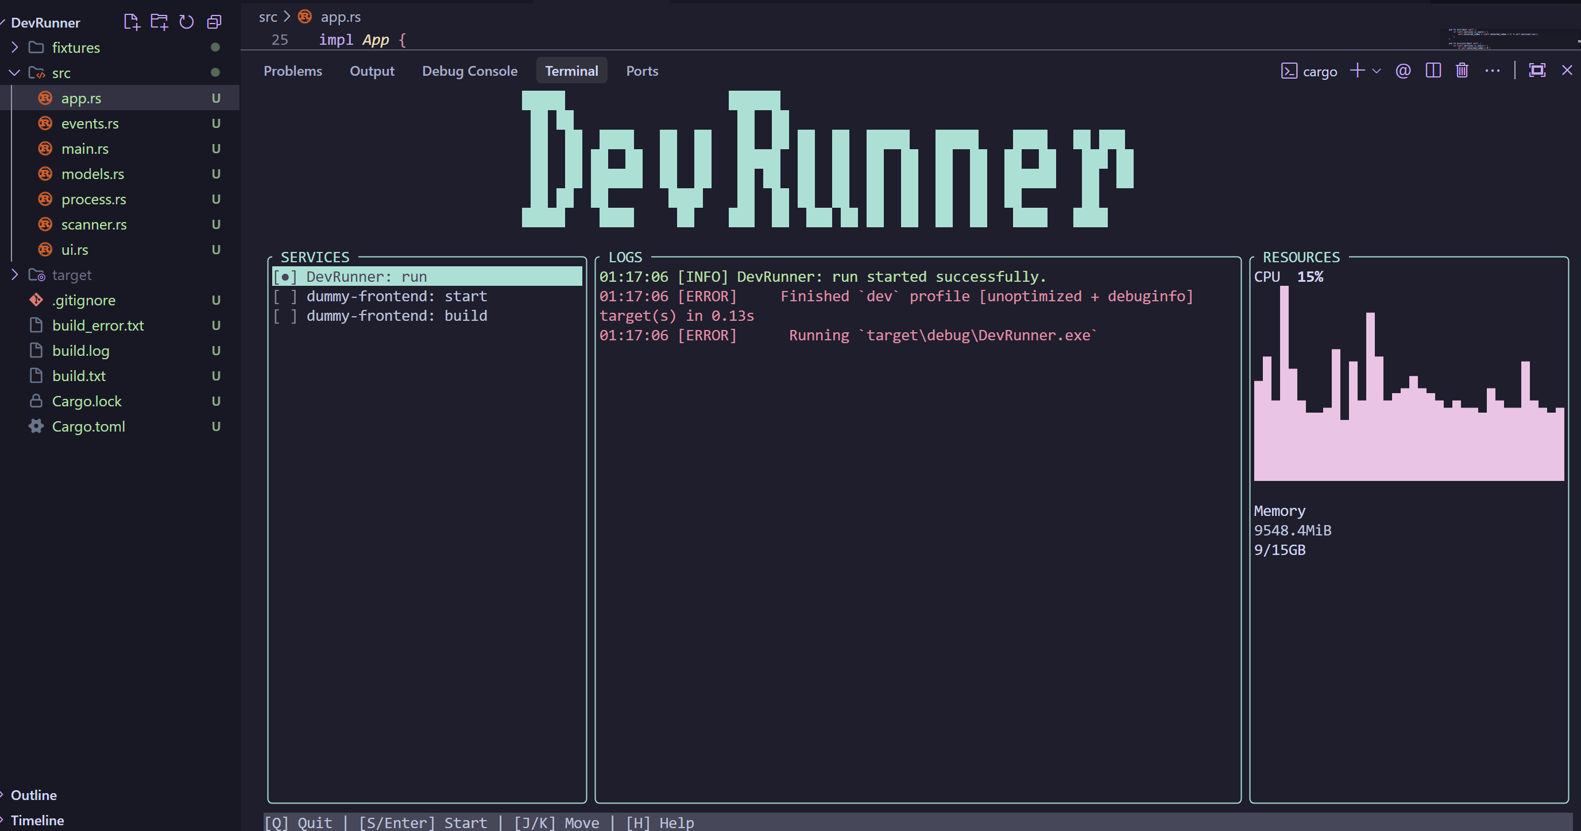
Task: Toggle the dummy-frontend: start checkbox
Action: 285,296
